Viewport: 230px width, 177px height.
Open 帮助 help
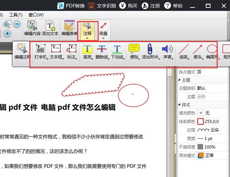[173, 6]
